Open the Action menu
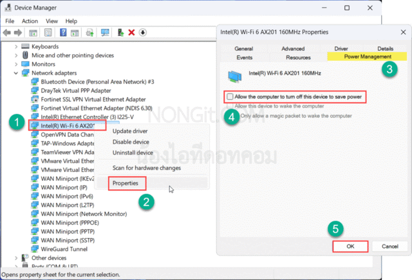Viewport: 412px width, 280px height. tap(30, 21)
